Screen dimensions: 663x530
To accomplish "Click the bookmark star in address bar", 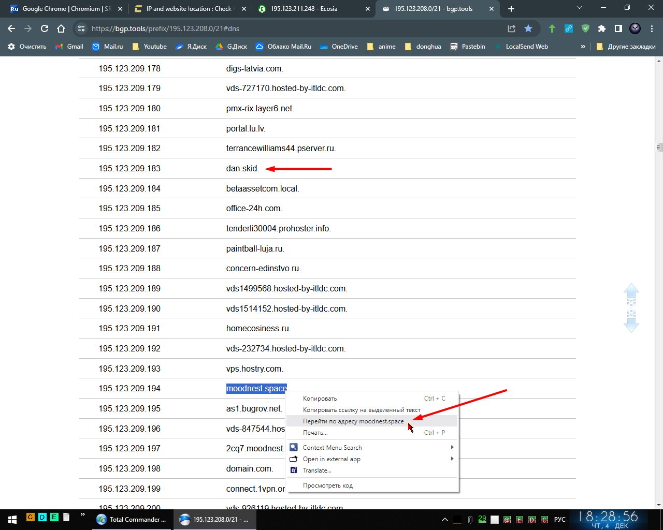I will [x=528, y=28].
